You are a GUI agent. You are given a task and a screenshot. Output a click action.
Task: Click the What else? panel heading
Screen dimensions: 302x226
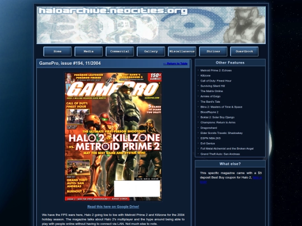pyautogui.click(x=230, y=164)
